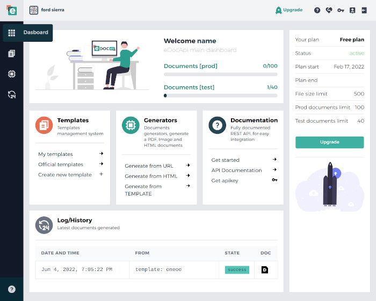This screenshot has width=376, height=301.
Task: Click the arrow next to API Documentation
Action: 275,169
